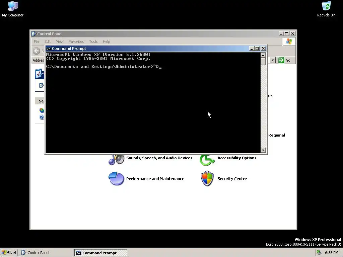Click the Back arrow in Control Panel

37,51
